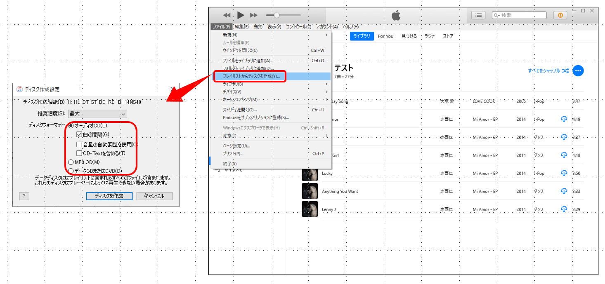Choose ウインドウを閉じる(C) in the File menu
The height and width of the screenshot is (284, 605).
(x=272, y=50)
